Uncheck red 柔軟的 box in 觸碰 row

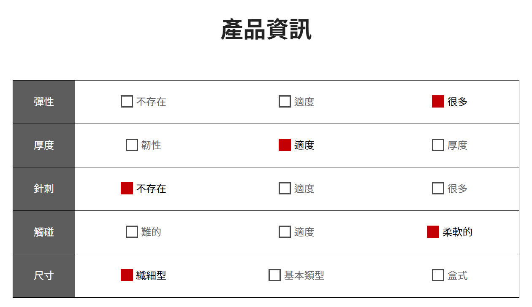pyautogui.click(x=433, y=232)
